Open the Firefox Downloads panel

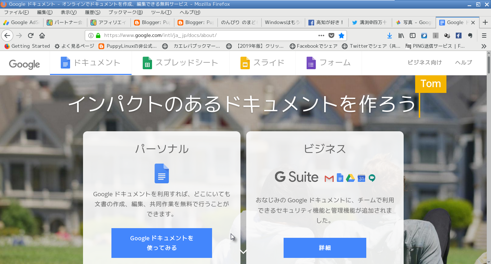(x=390, y=36)
